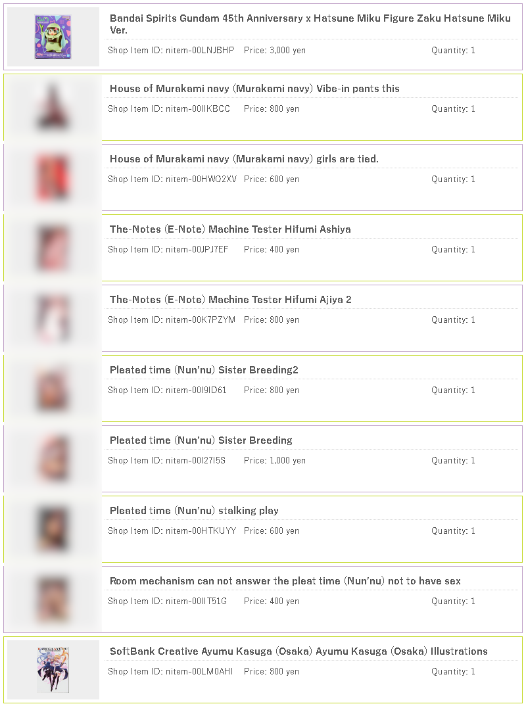
Task: Click the Room mechanism can not answer title
Action: click(x=285, y=581)
